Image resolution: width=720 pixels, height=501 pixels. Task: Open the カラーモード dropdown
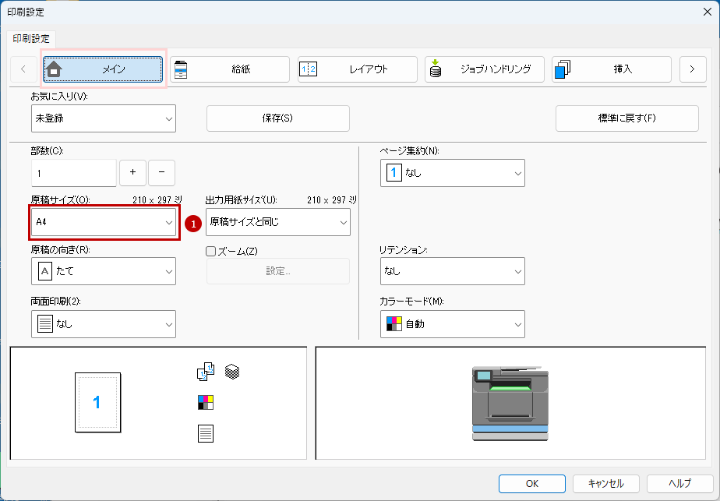[x=452, y=324]
